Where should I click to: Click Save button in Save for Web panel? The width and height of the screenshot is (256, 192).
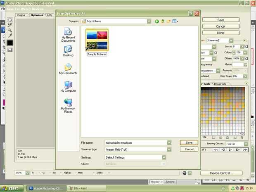(x=221, y=20)
